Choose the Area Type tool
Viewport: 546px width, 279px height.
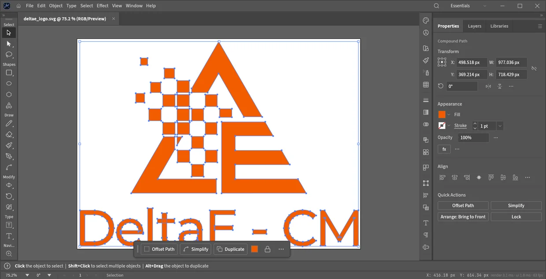tap(9, 225)
